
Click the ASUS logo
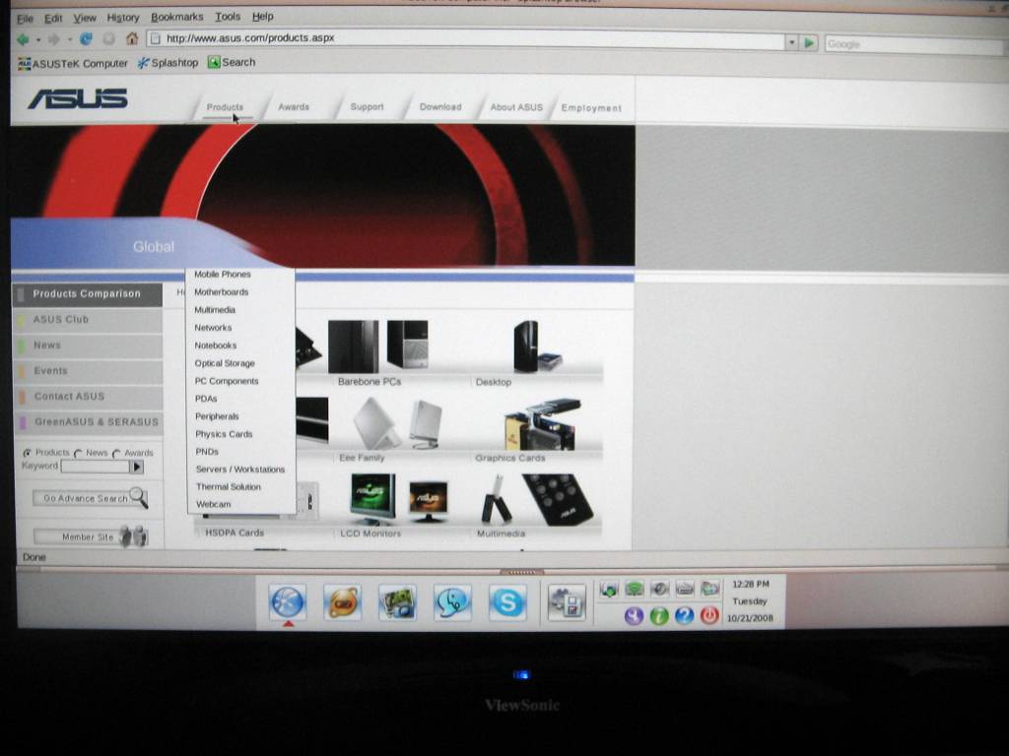click(78, 98)
